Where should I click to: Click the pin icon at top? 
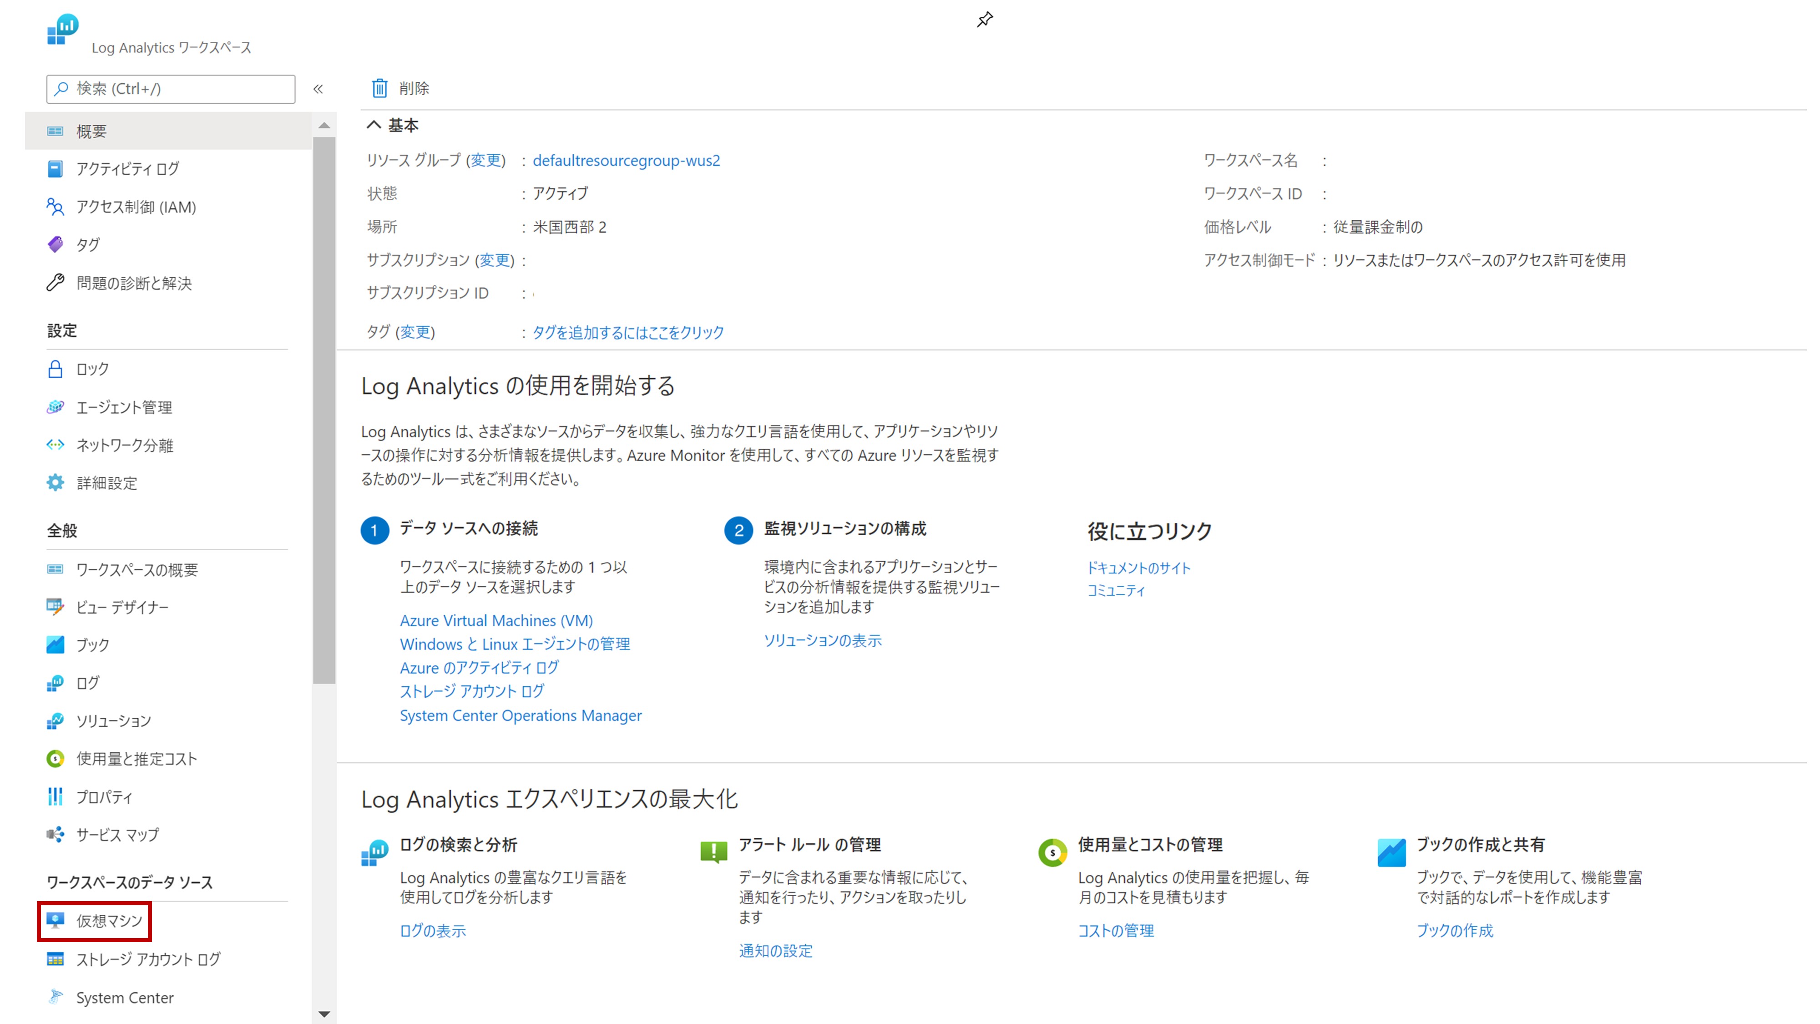(x=984, y=19)
